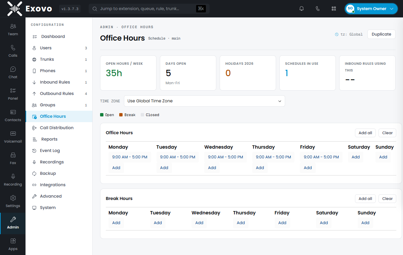Click the Duplicate button
Screen dimensions: 403x255
tap(382, 34)
